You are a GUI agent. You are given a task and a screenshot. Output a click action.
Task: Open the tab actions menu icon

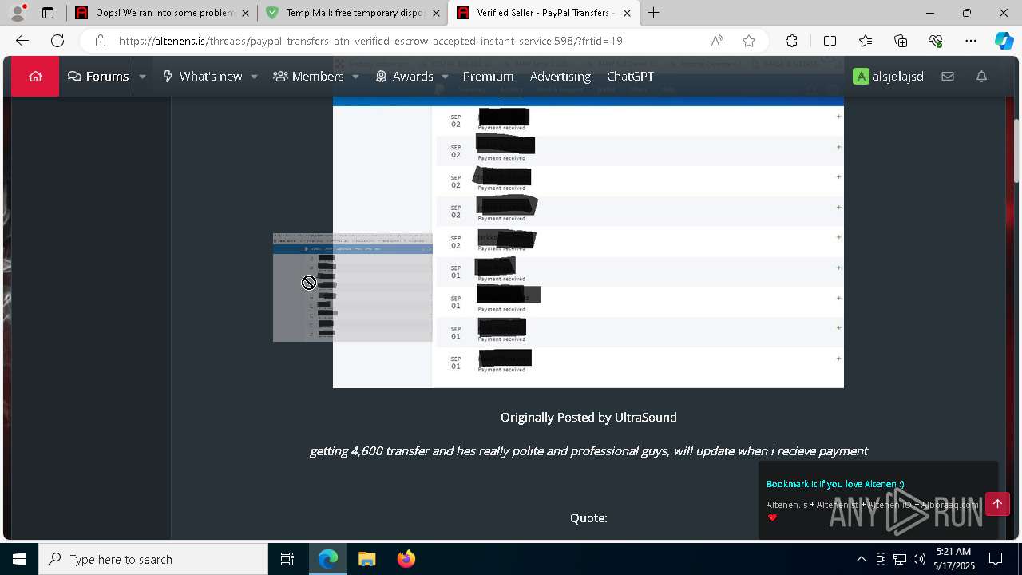(x=48, y=13)
